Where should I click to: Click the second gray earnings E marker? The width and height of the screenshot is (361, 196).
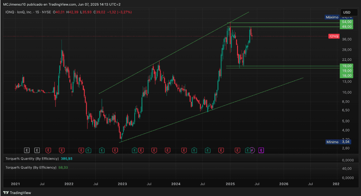[x=37, y=150]
